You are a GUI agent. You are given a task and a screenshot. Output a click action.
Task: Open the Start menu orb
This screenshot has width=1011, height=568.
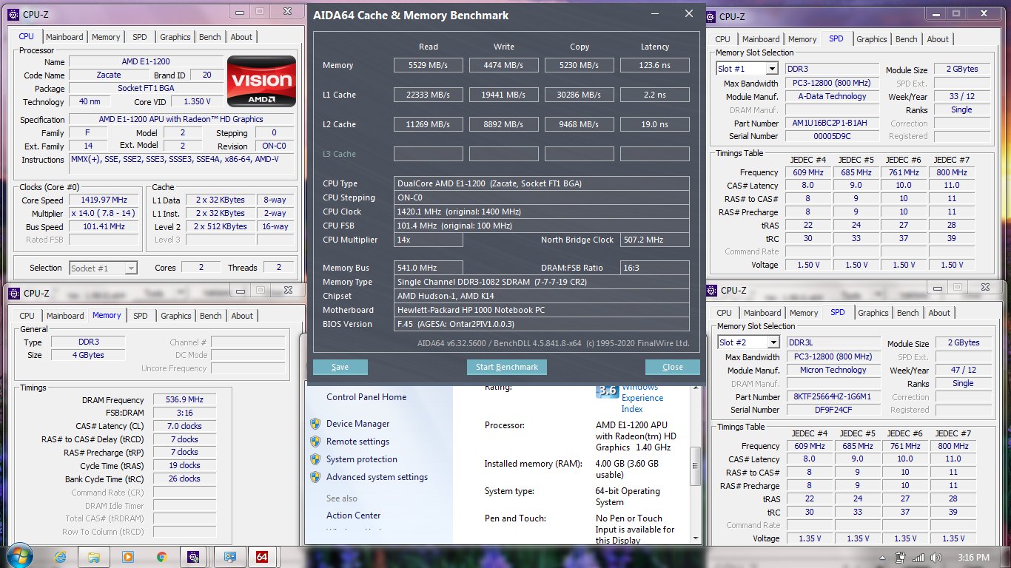(x=19, y=556)
